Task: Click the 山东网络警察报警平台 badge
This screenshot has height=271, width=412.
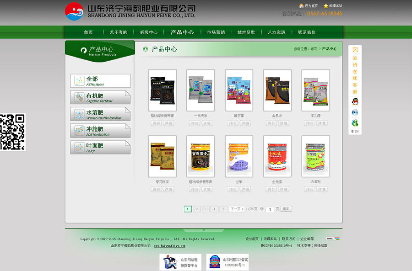Action: pos(180,262)
